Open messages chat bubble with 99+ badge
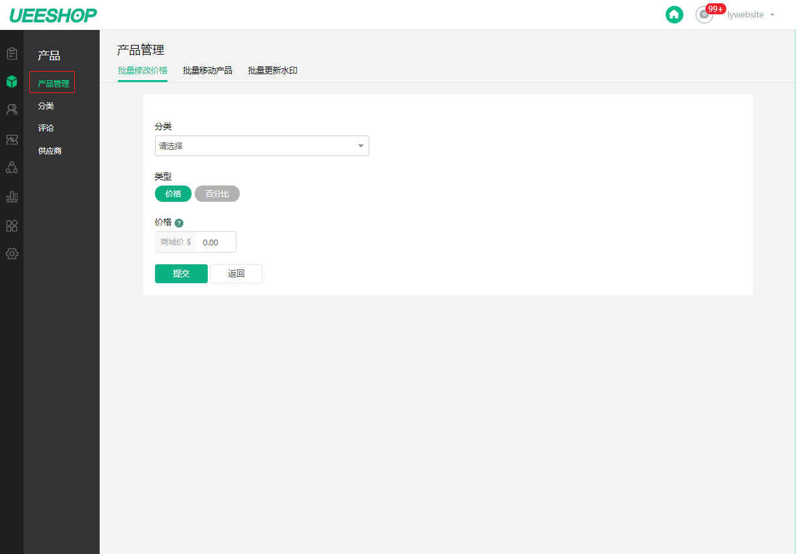 point(705,15)
